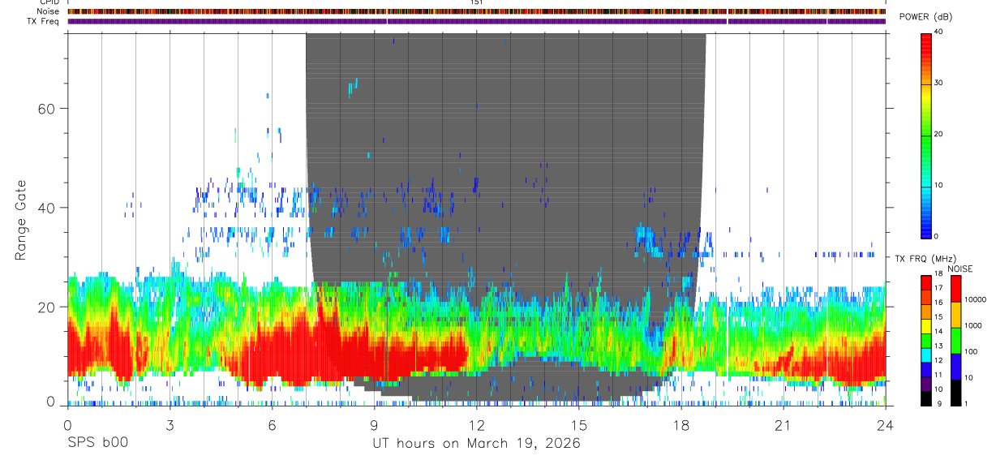The height and width of the screenshot is (460, 996).
Task: Click the noise color bar
Action: click(955, 340)
